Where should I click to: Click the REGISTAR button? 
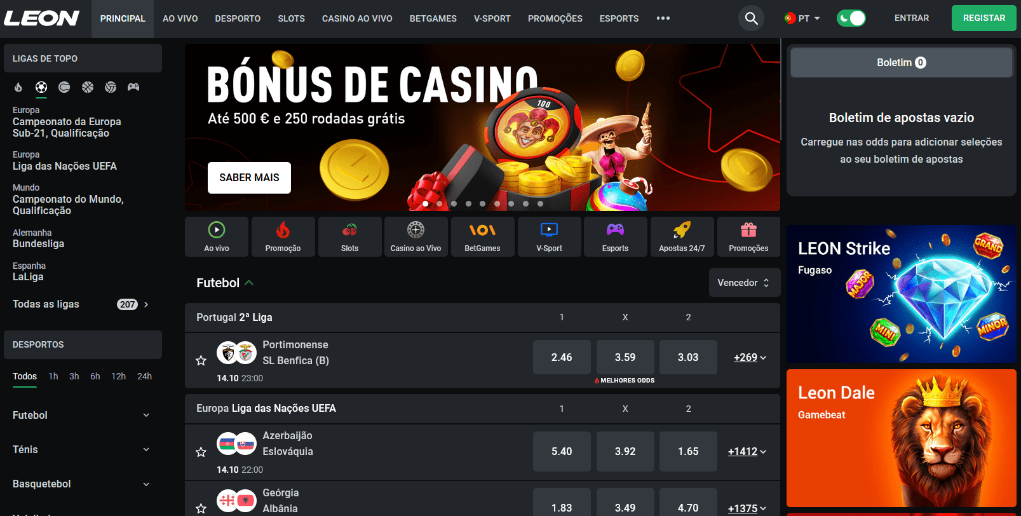(x=984, y=18)
